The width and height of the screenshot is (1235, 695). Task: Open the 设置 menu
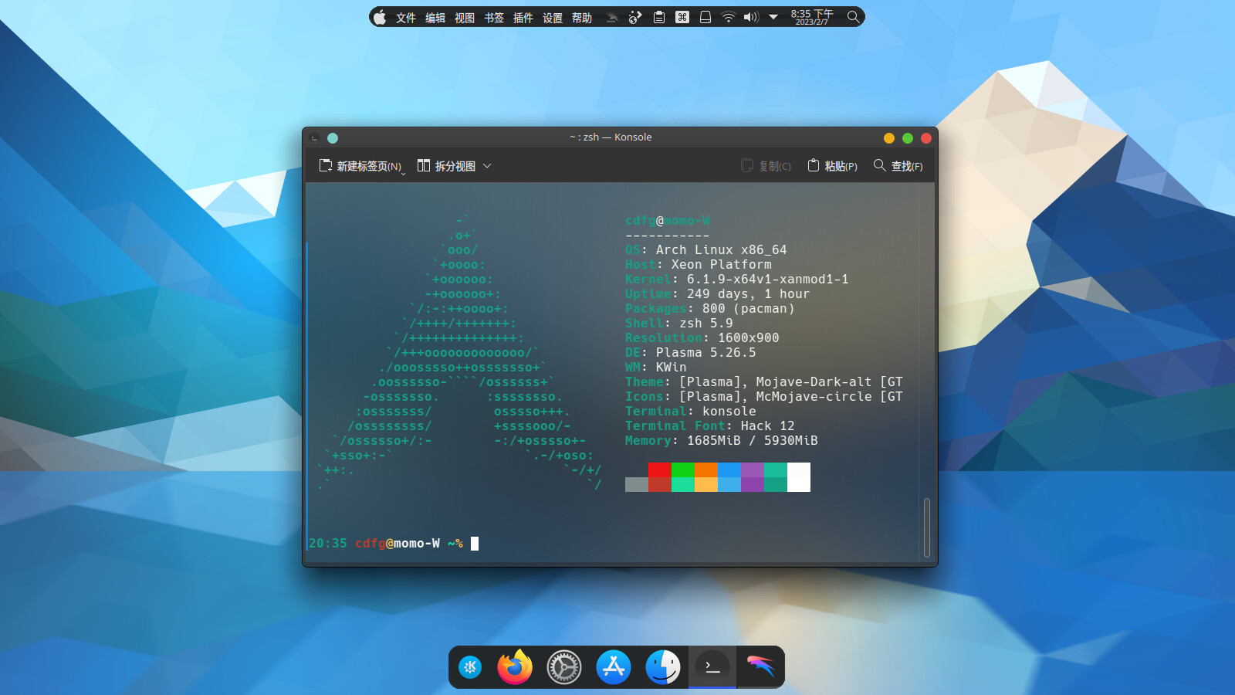click(553, 17)
